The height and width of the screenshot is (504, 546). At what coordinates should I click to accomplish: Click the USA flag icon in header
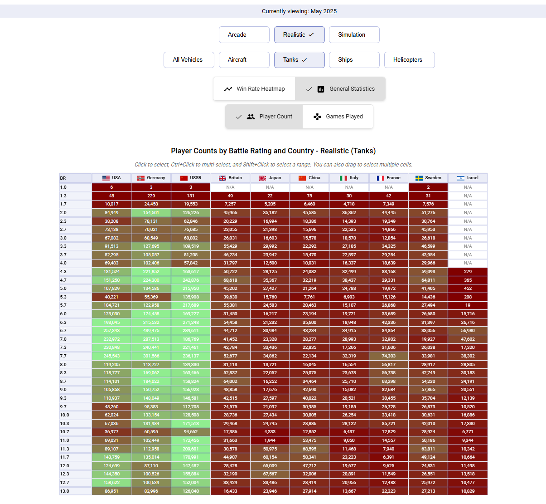(106, 178)
